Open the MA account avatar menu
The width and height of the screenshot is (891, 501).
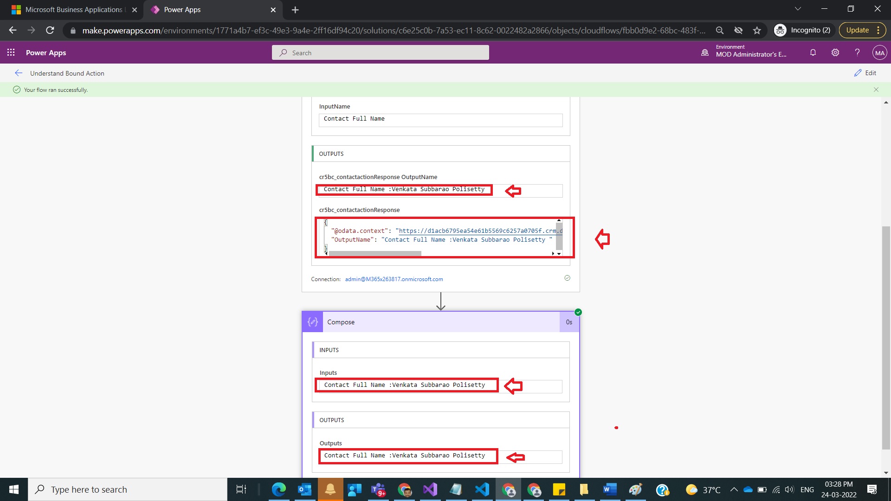pyautogui.click(x=879, y=52)
